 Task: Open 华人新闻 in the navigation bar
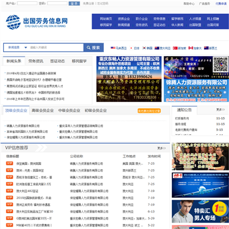pos(177,25)
